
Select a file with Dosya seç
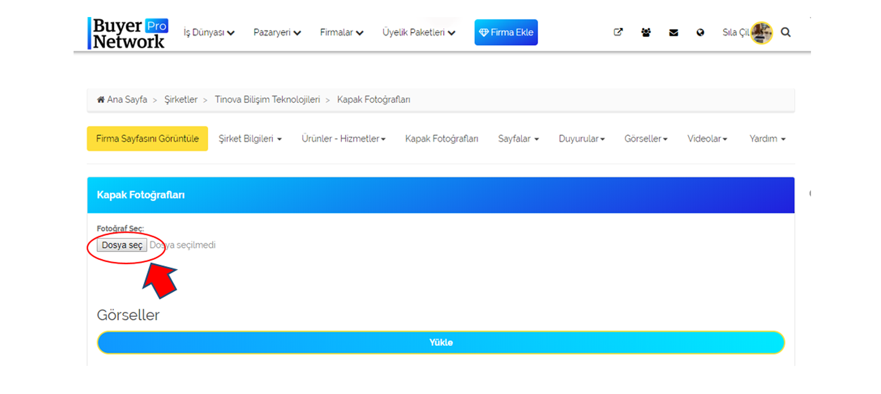pos(121,244)
